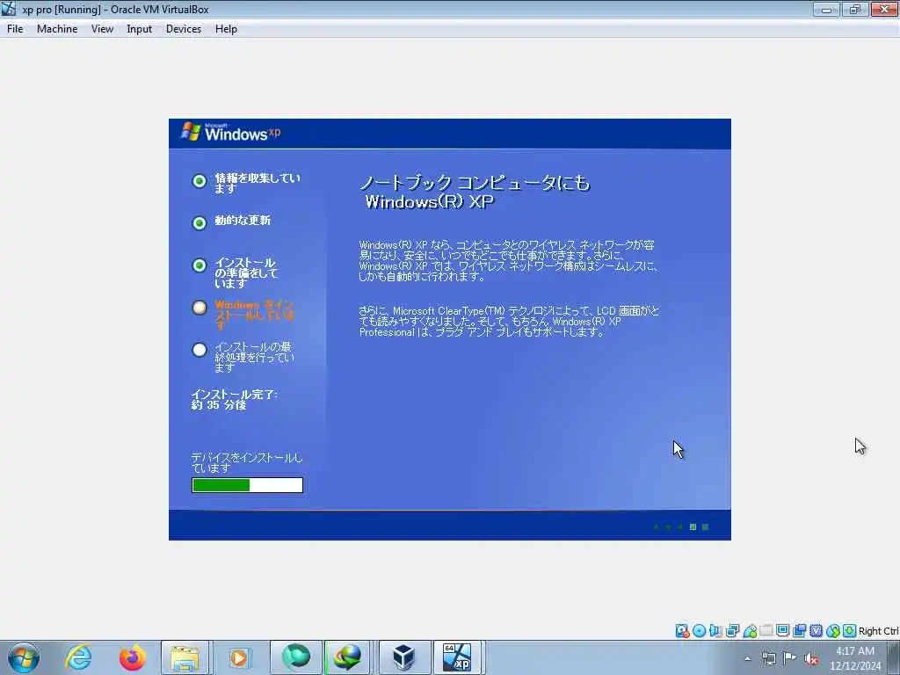Click the network tray icon
Screen dimensions: 900x675
[x=768, y=658]
